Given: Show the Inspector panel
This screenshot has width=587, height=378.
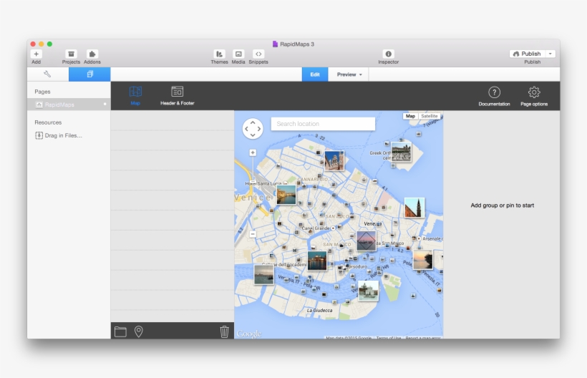Looking at the screenshot, I should [x=388, y=54].
